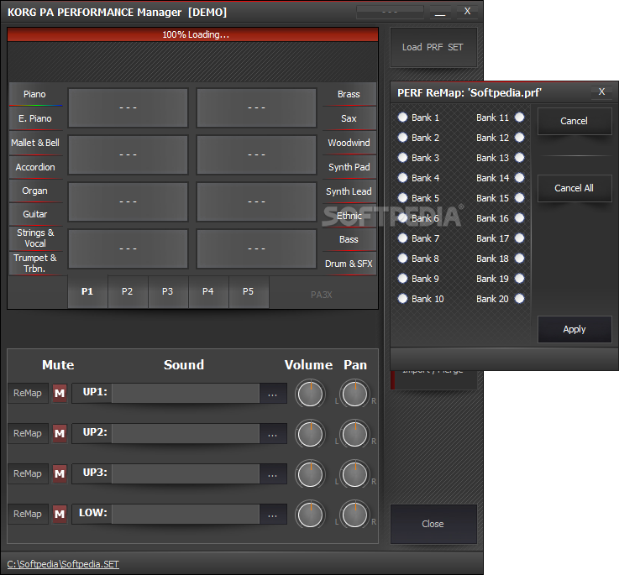Switch to page P2 tab

point(128,291)
